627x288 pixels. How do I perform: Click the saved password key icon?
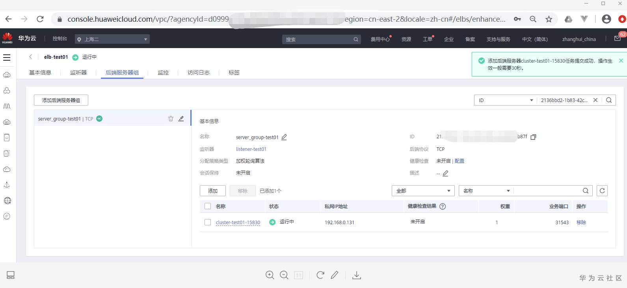517,19
